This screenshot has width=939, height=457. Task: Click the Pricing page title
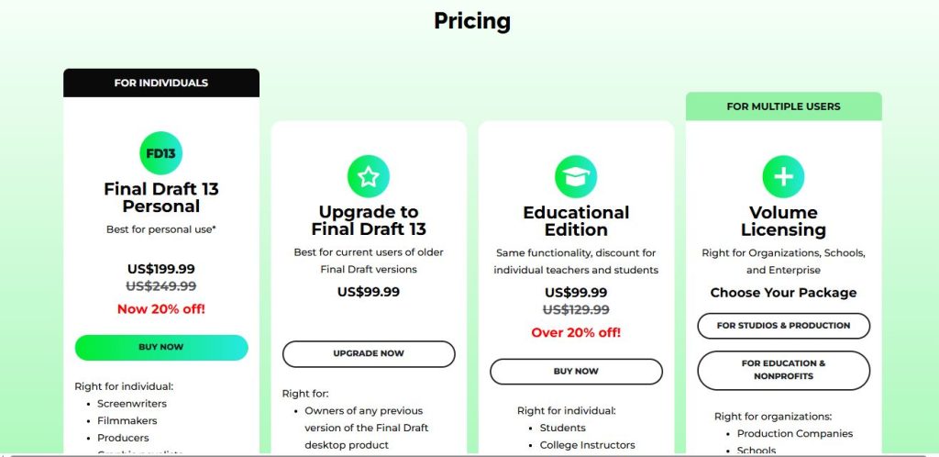click(x=472, y=21)
